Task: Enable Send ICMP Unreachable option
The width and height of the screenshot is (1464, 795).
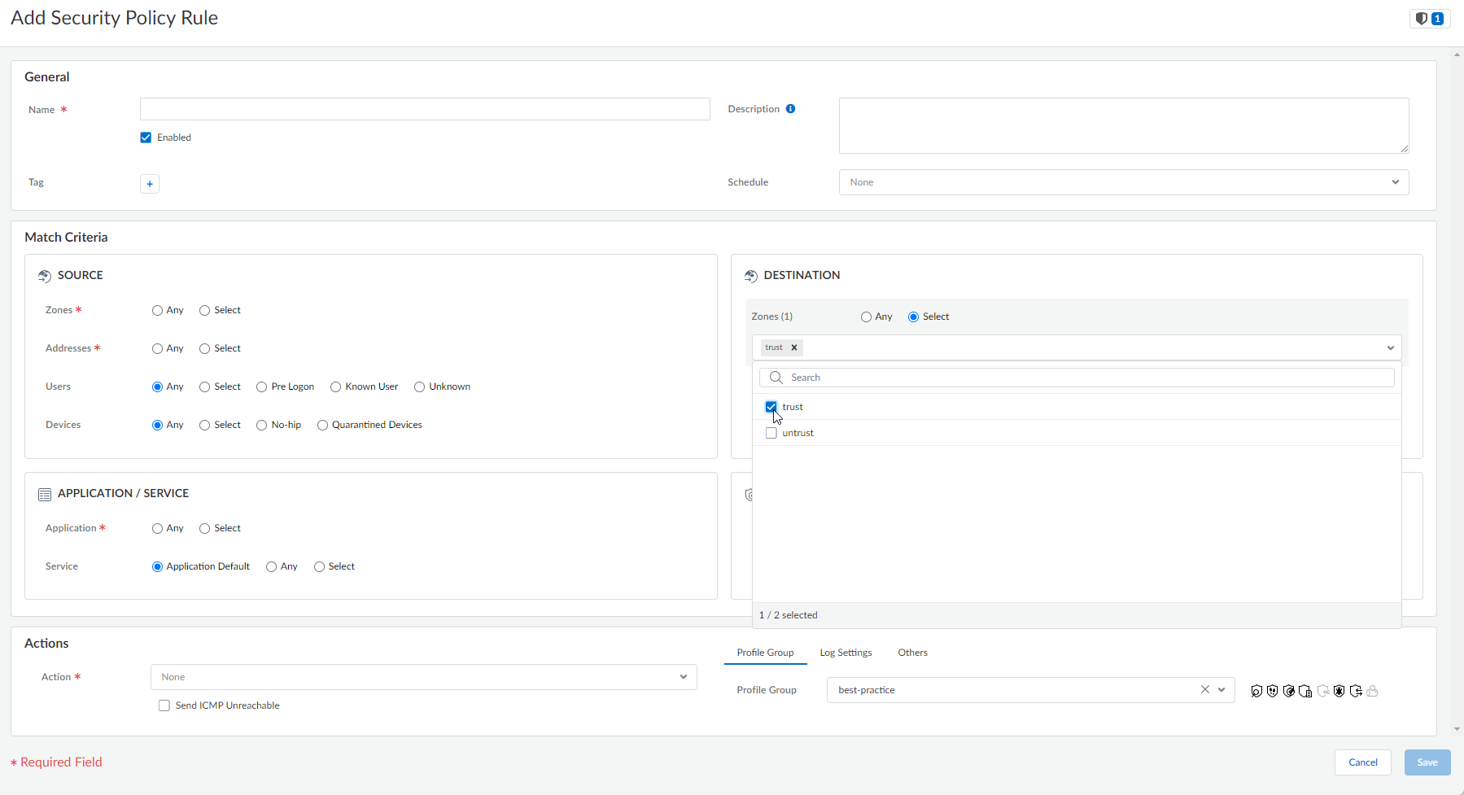Action: [x=164, y=705]
